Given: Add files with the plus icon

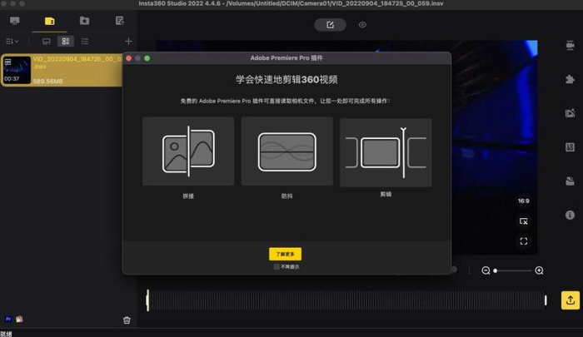Looking at the screenshot, I should (x=128, y=42).
